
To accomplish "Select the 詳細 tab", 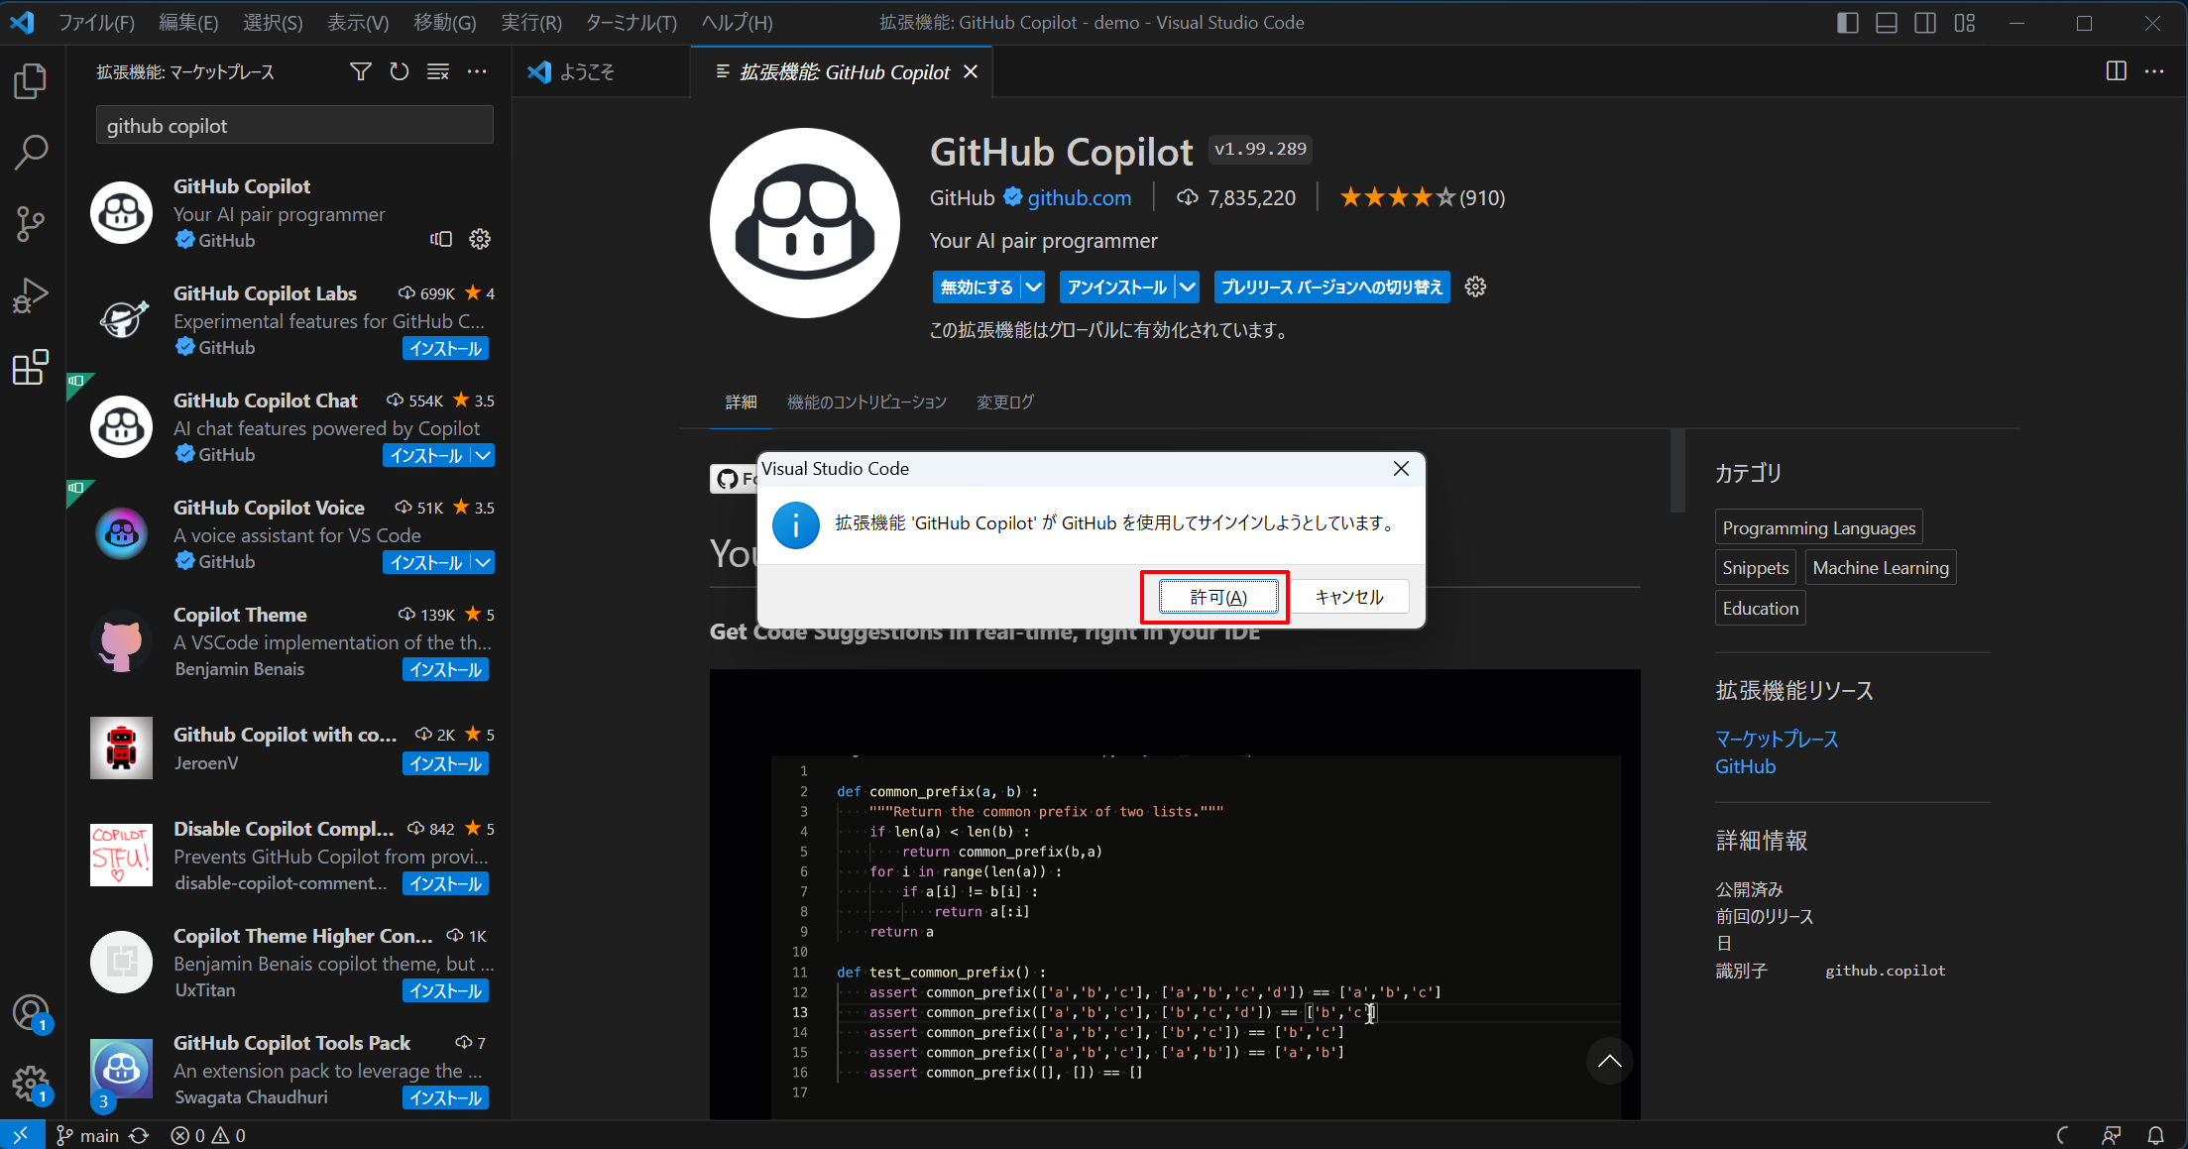I will pyautogui.click(x=741, y=402).
